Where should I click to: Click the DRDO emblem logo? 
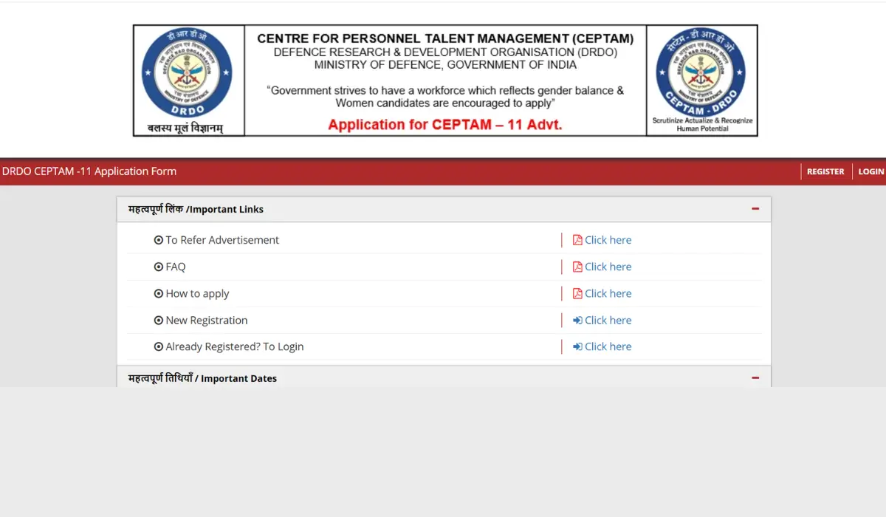pyautogui.click(x=188, y=74)
